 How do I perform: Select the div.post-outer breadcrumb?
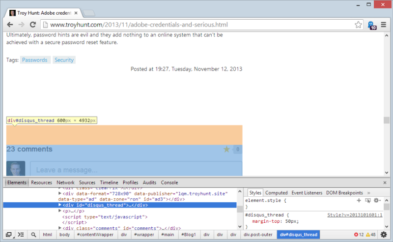pos(258,235)
